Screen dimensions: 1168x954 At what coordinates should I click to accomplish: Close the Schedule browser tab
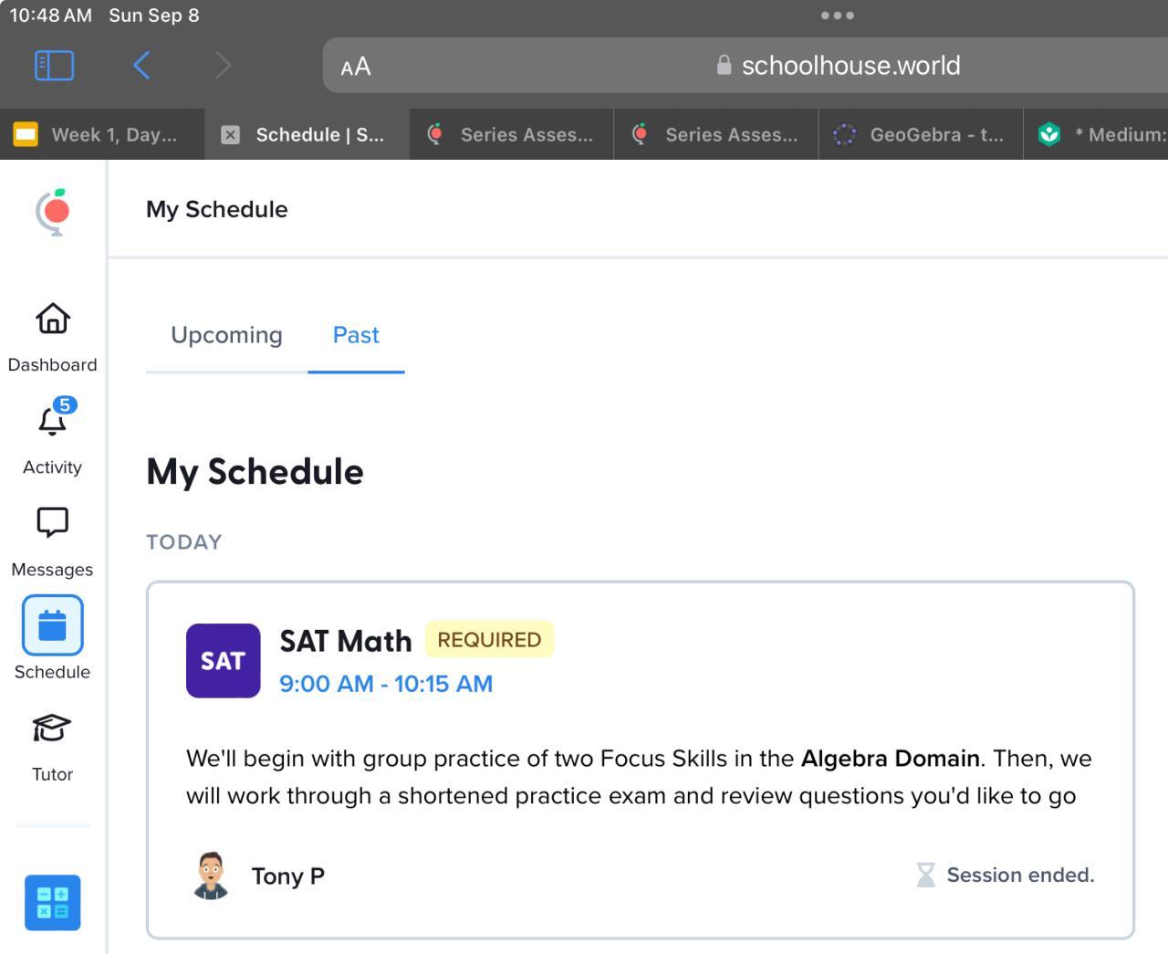231,135
